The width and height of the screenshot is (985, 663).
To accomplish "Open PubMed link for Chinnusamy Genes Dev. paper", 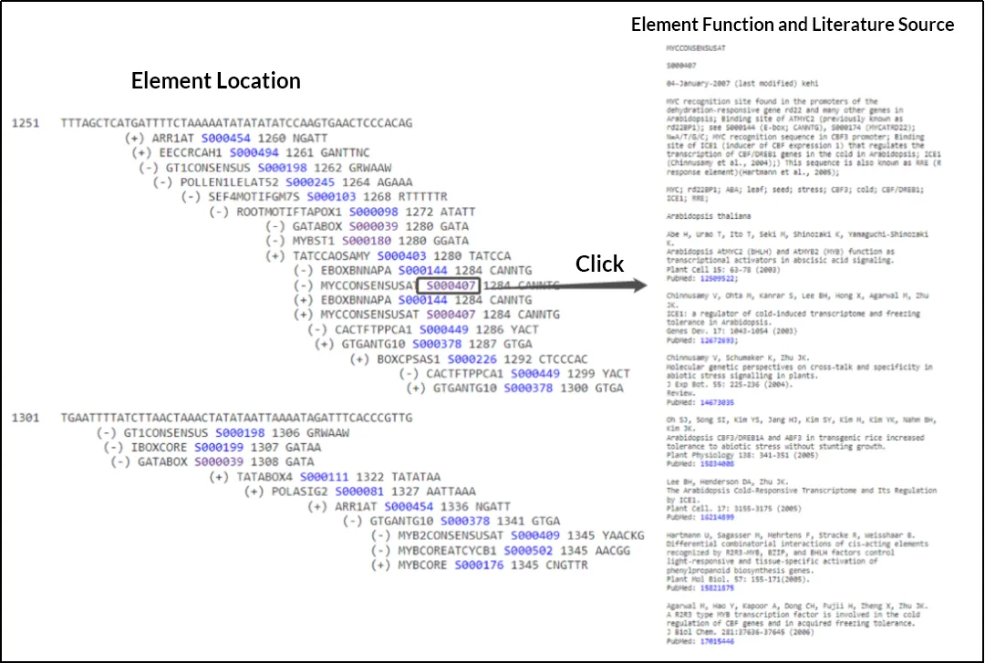I will tap(717, 340).
